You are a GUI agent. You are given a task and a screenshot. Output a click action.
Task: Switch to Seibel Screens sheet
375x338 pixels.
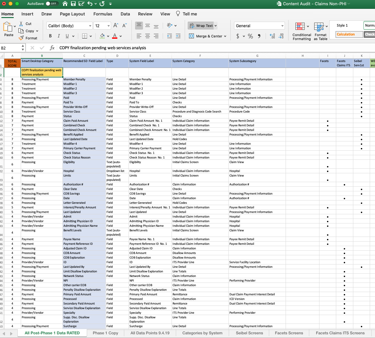[x=249, y=333]
